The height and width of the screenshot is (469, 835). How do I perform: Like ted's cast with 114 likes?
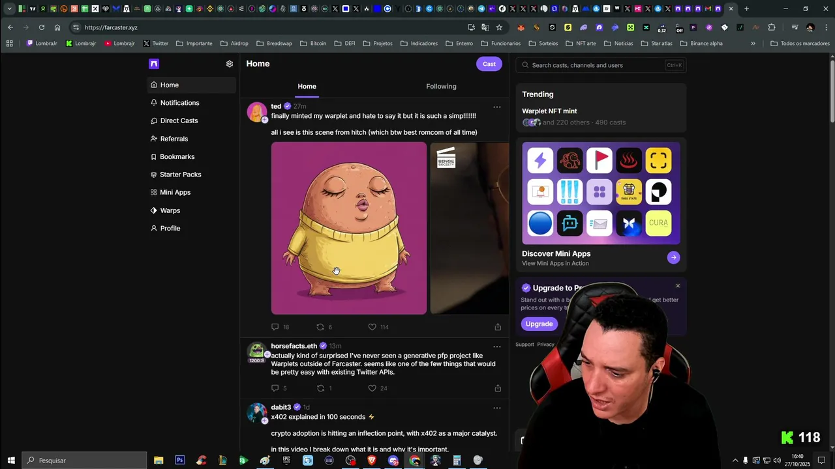(372, 327)
